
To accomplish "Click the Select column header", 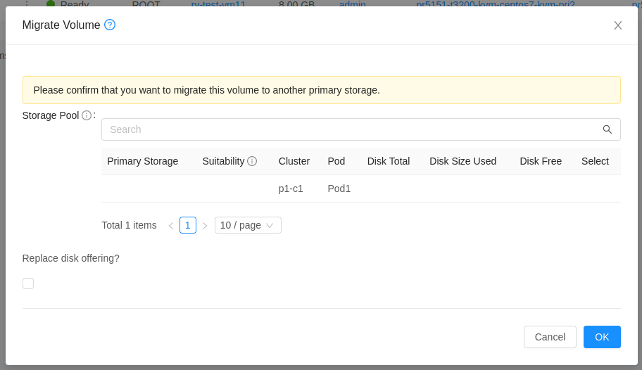I will 595,161.
